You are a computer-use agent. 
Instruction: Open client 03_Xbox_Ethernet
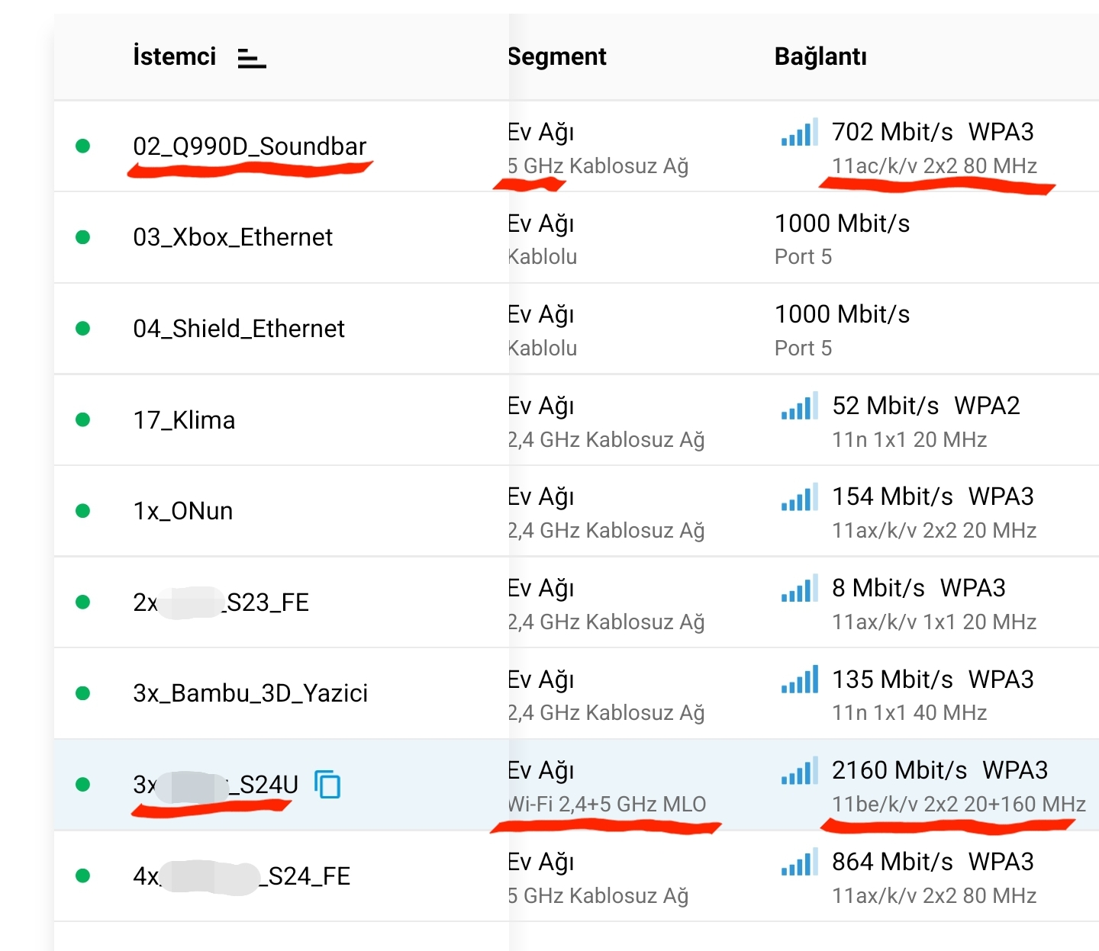233,237
